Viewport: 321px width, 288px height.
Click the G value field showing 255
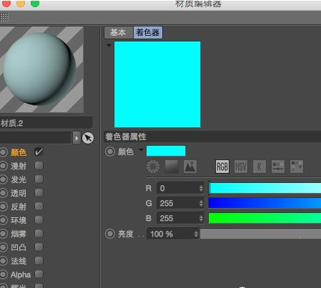pos(180,204)
